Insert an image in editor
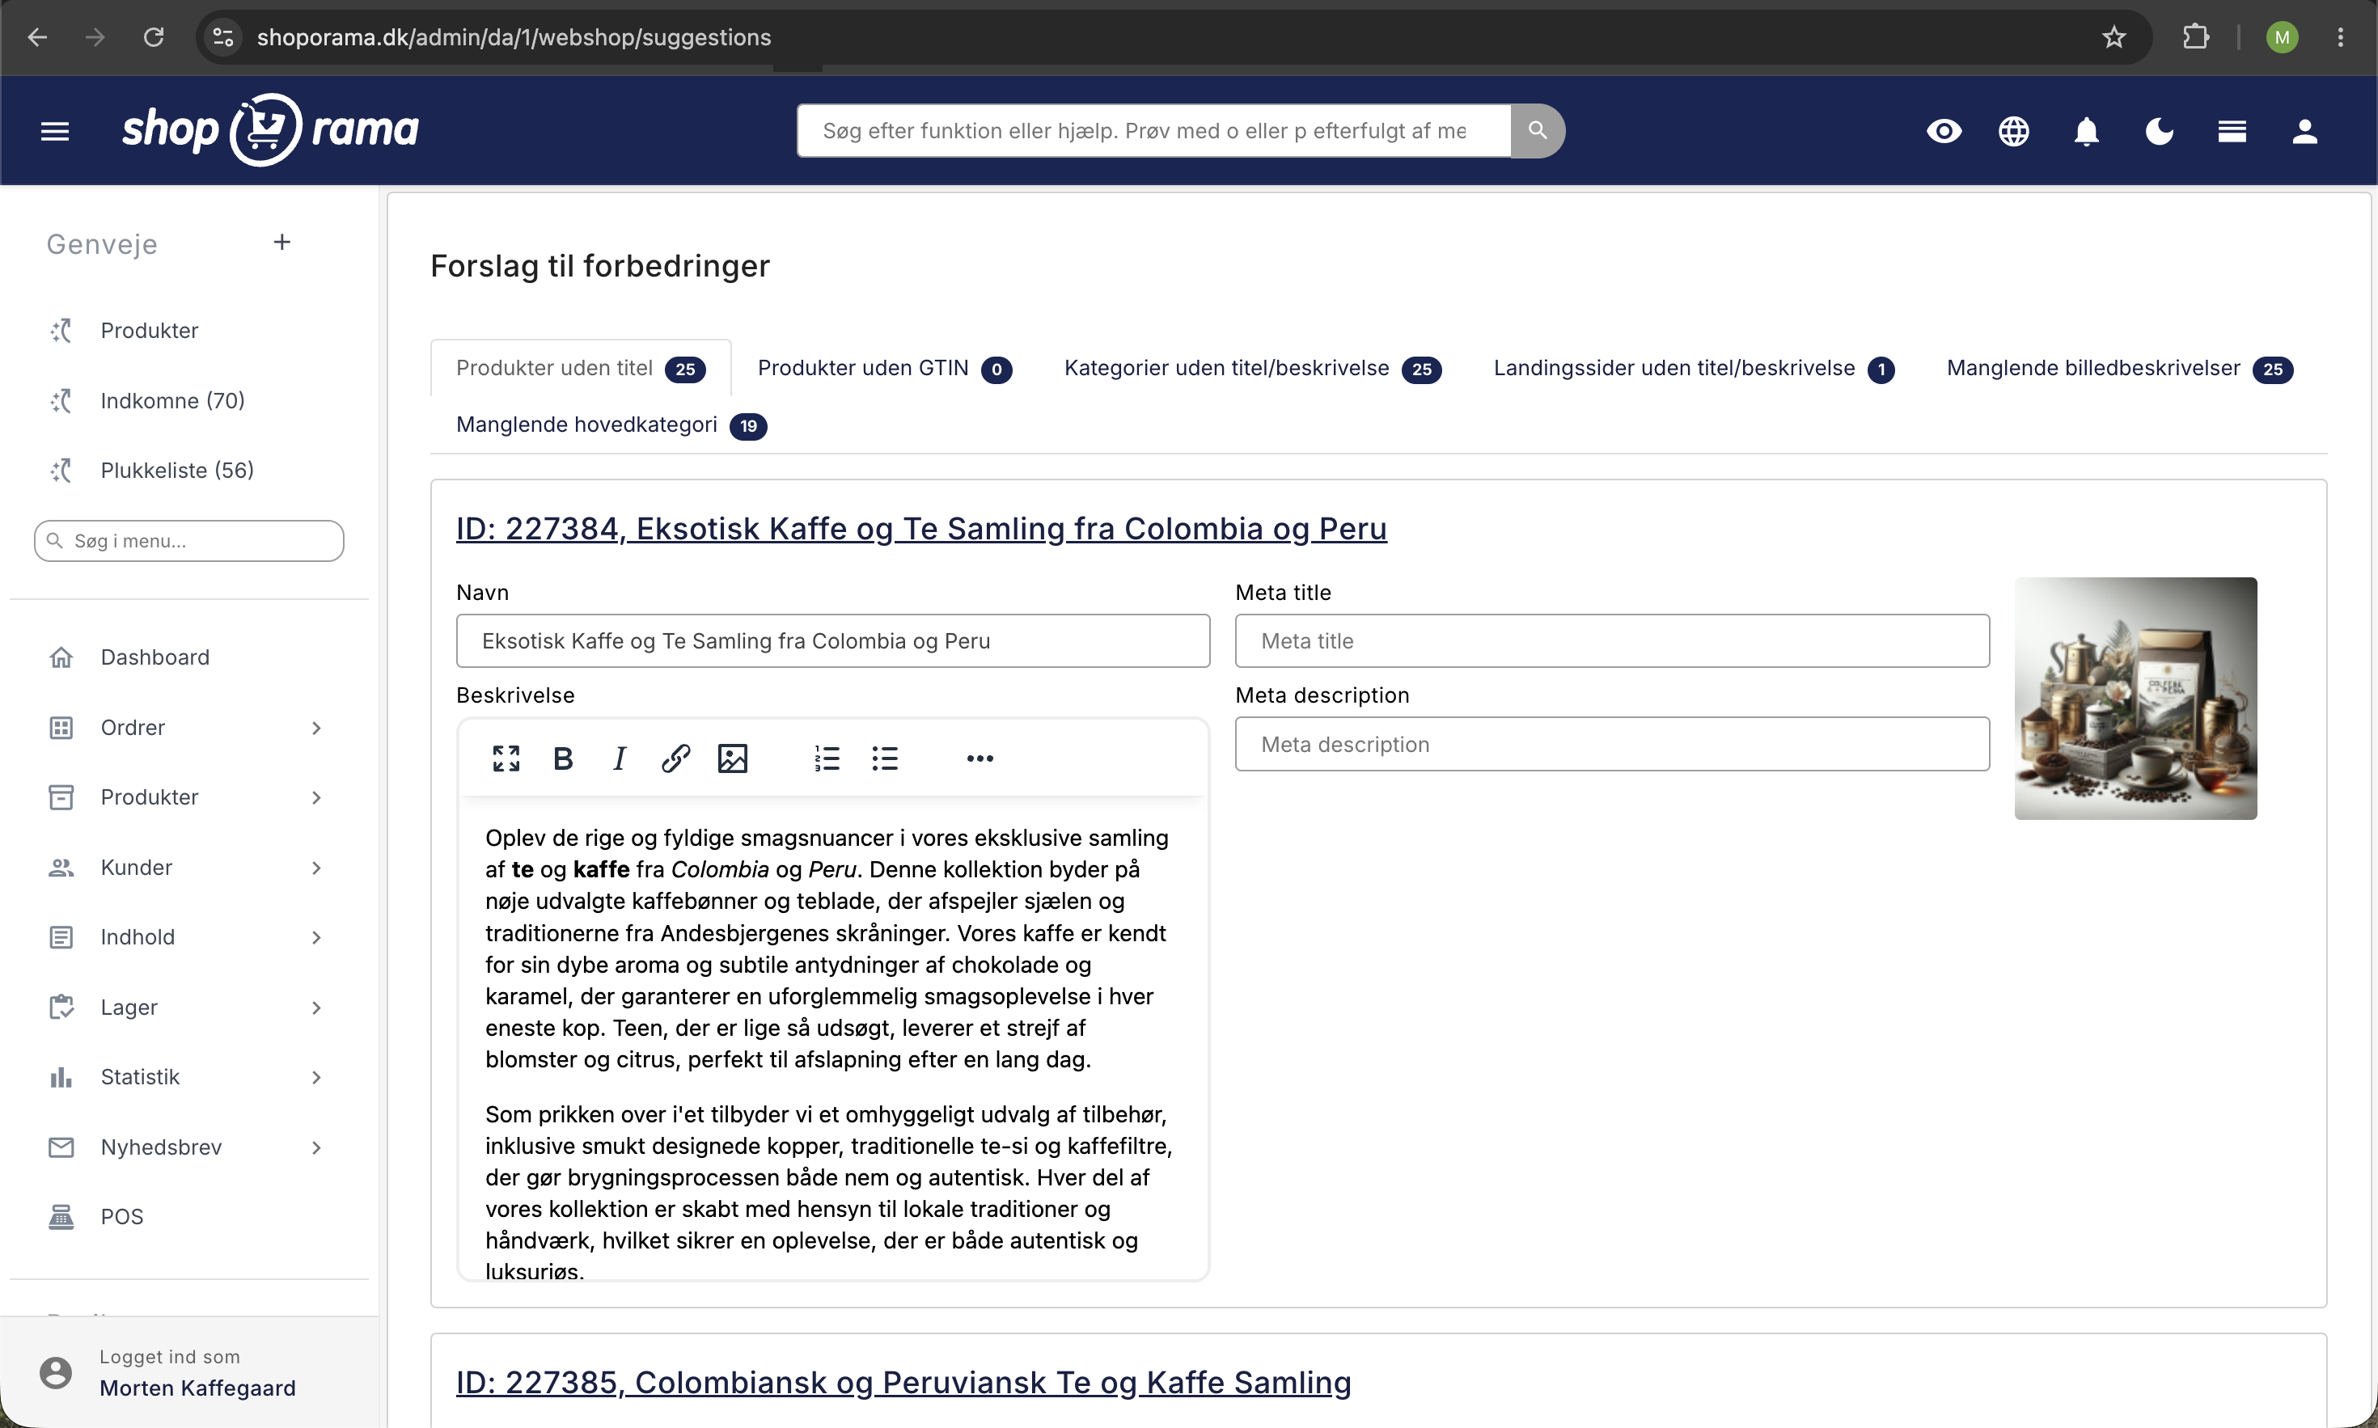 coord(732,758)
